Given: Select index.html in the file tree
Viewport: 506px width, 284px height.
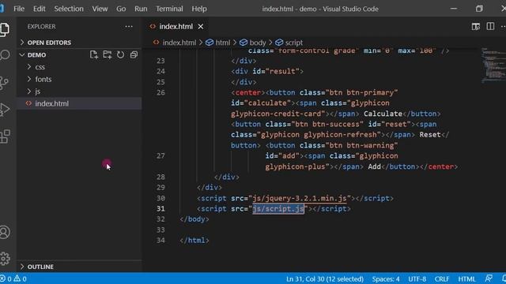Looking at the screenshot, I should [x=79, y=103].
